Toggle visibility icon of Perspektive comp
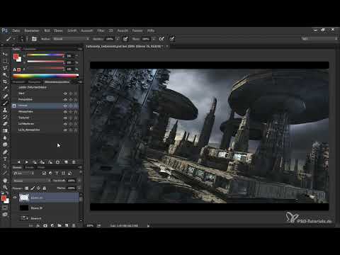Viewport: 340px width, 255px height. click(65, 100)
